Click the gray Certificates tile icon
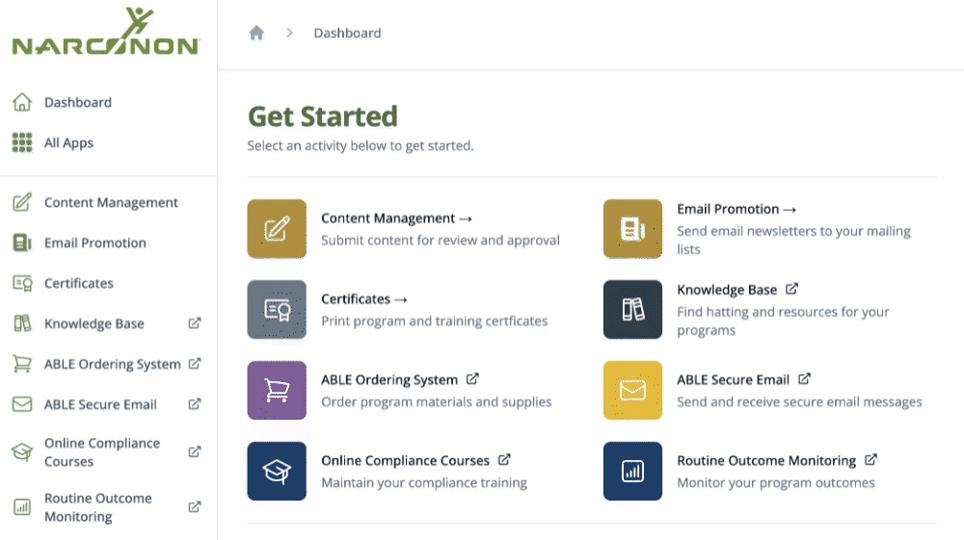964x540 pixels. 277,310
